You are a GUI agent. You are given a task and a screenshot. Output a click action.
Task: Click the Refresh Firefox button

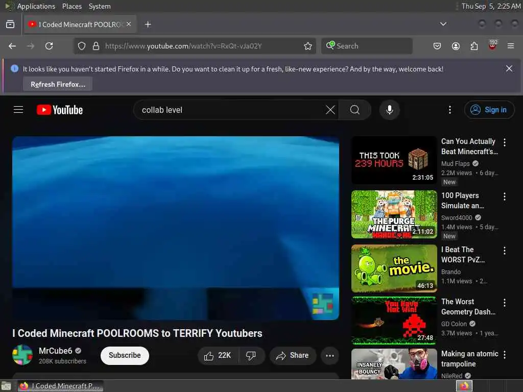58,84
